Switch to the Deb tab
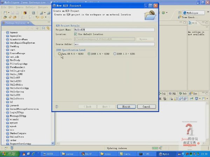This screenshot has height=157, width=210. point(183,94)
